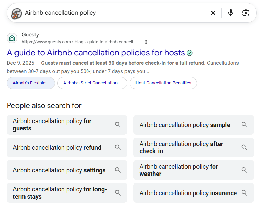The width and height of the screenshot is (262, 210).
Task: Select the Host Cancellation Penalties chip
Action: click(x=163, y=83)
